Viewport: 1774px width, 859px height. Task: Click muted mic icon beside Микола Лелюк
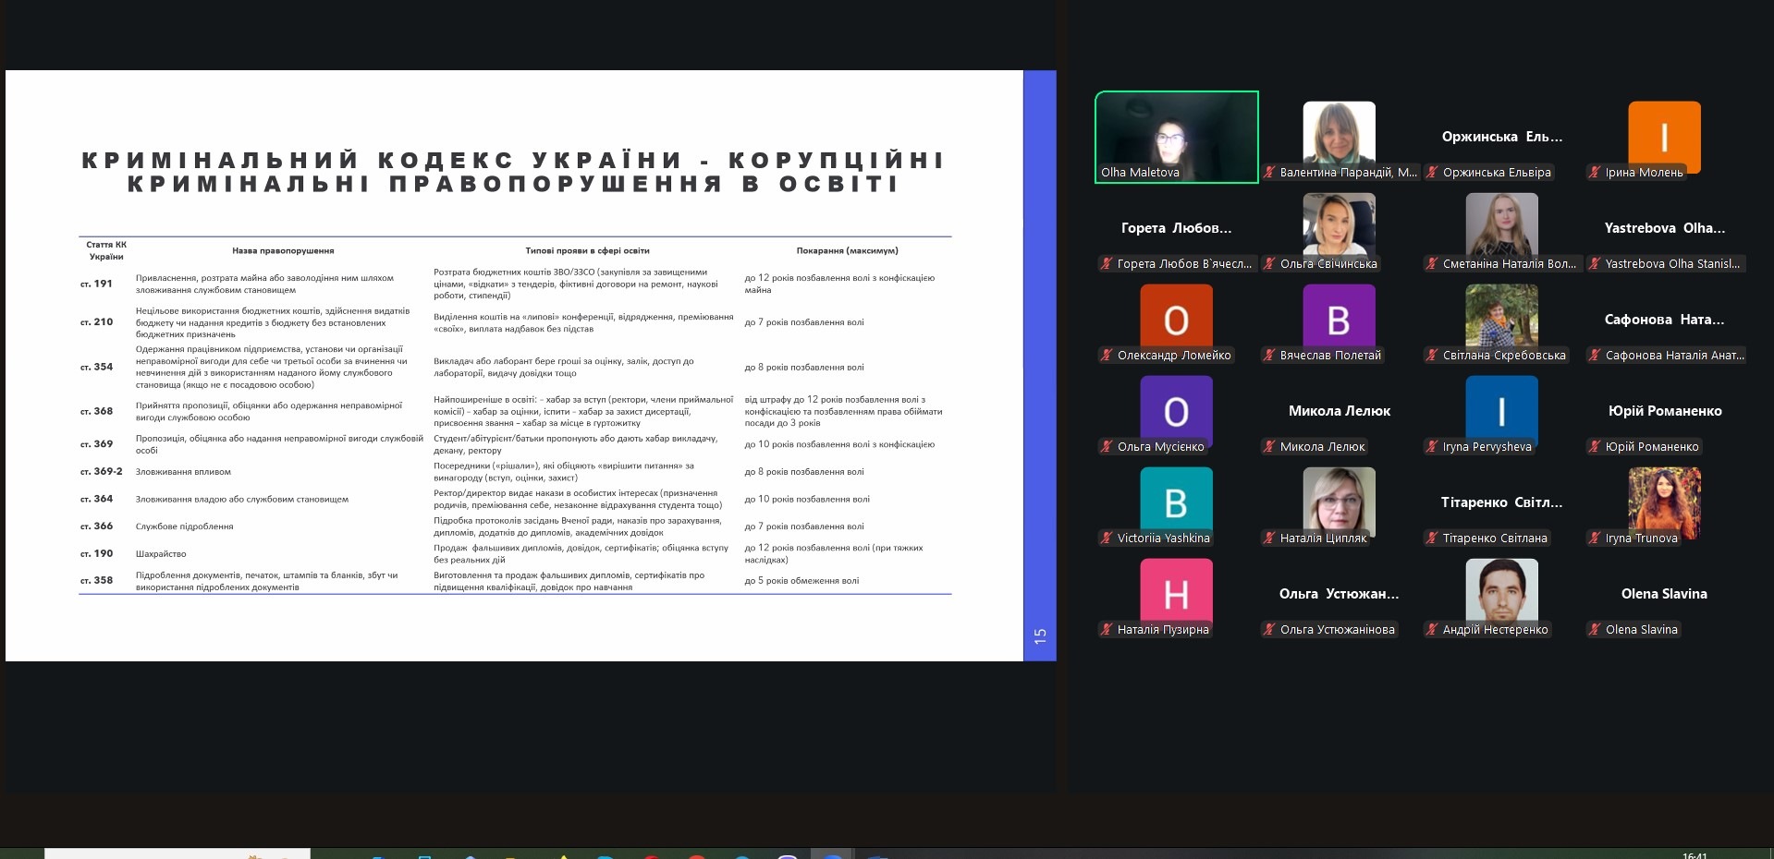coord(1269,447)
